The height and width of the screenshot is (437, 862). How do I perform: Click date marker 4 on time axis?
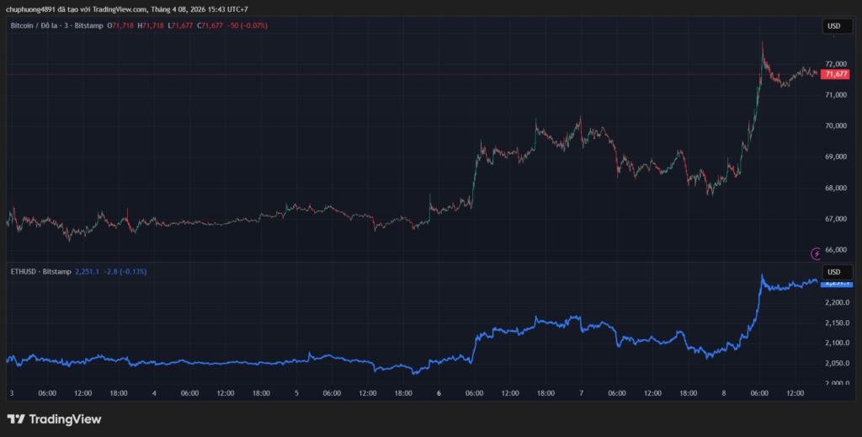(154, 393)
